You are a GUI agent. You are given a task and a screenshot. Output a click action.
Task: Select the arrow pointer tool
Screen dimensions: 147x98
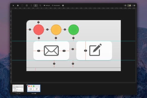13,6
